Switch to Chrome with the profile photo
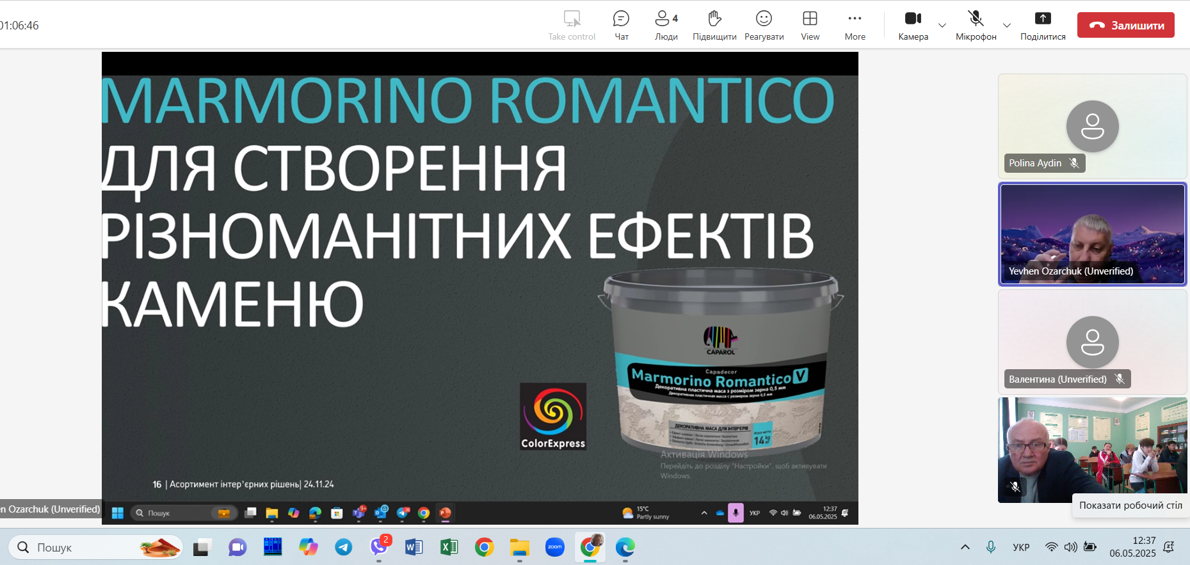The height and width of the screenshot is (565, 1190). pyautogui.click(x=590, y=547)
